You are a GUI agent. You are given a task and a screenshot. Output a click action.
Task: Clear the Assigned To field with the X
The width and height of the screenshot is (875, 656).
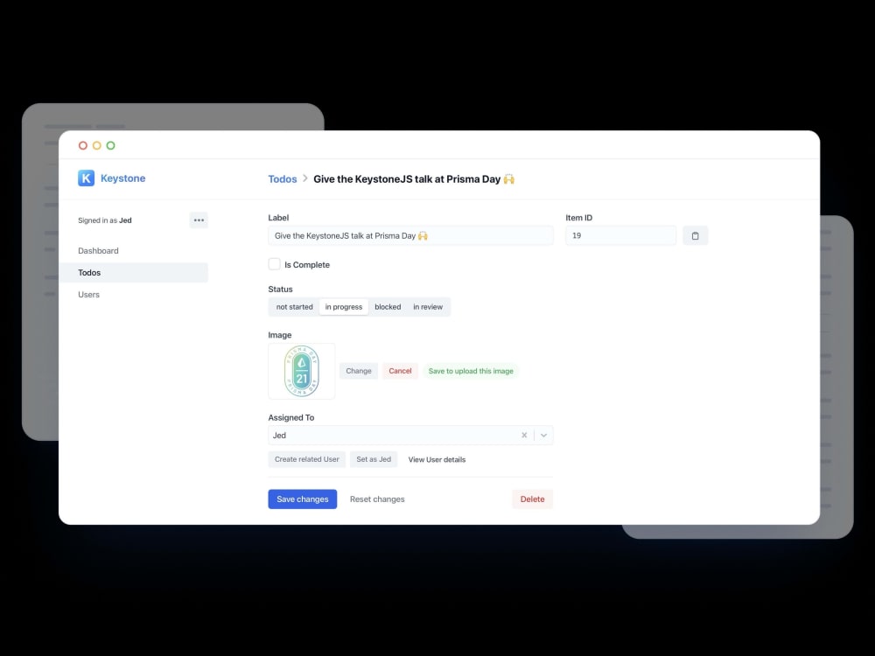(x=524, y=435)
